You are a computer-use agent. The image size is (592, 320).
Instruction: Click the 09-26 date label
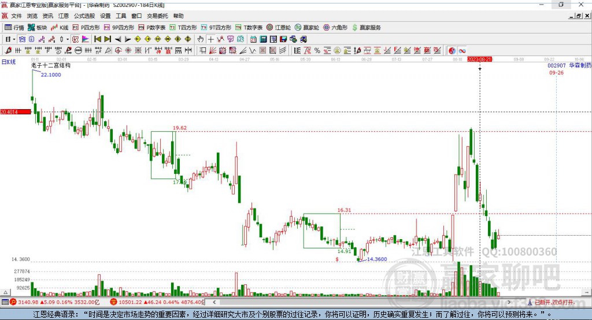[556, 72]
